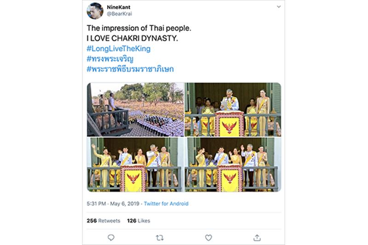Open NineKant's profile avatar

[95, 11]
